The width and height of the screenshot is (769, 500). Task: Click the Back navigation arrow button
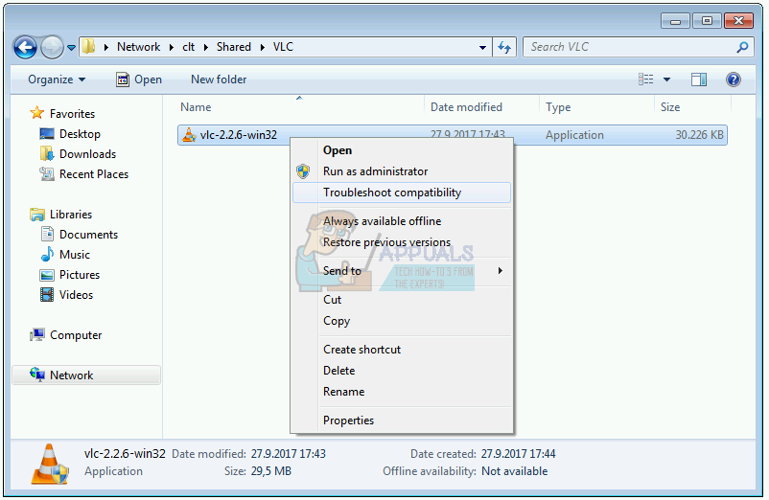pyautogui.click(x=25, y=48)
